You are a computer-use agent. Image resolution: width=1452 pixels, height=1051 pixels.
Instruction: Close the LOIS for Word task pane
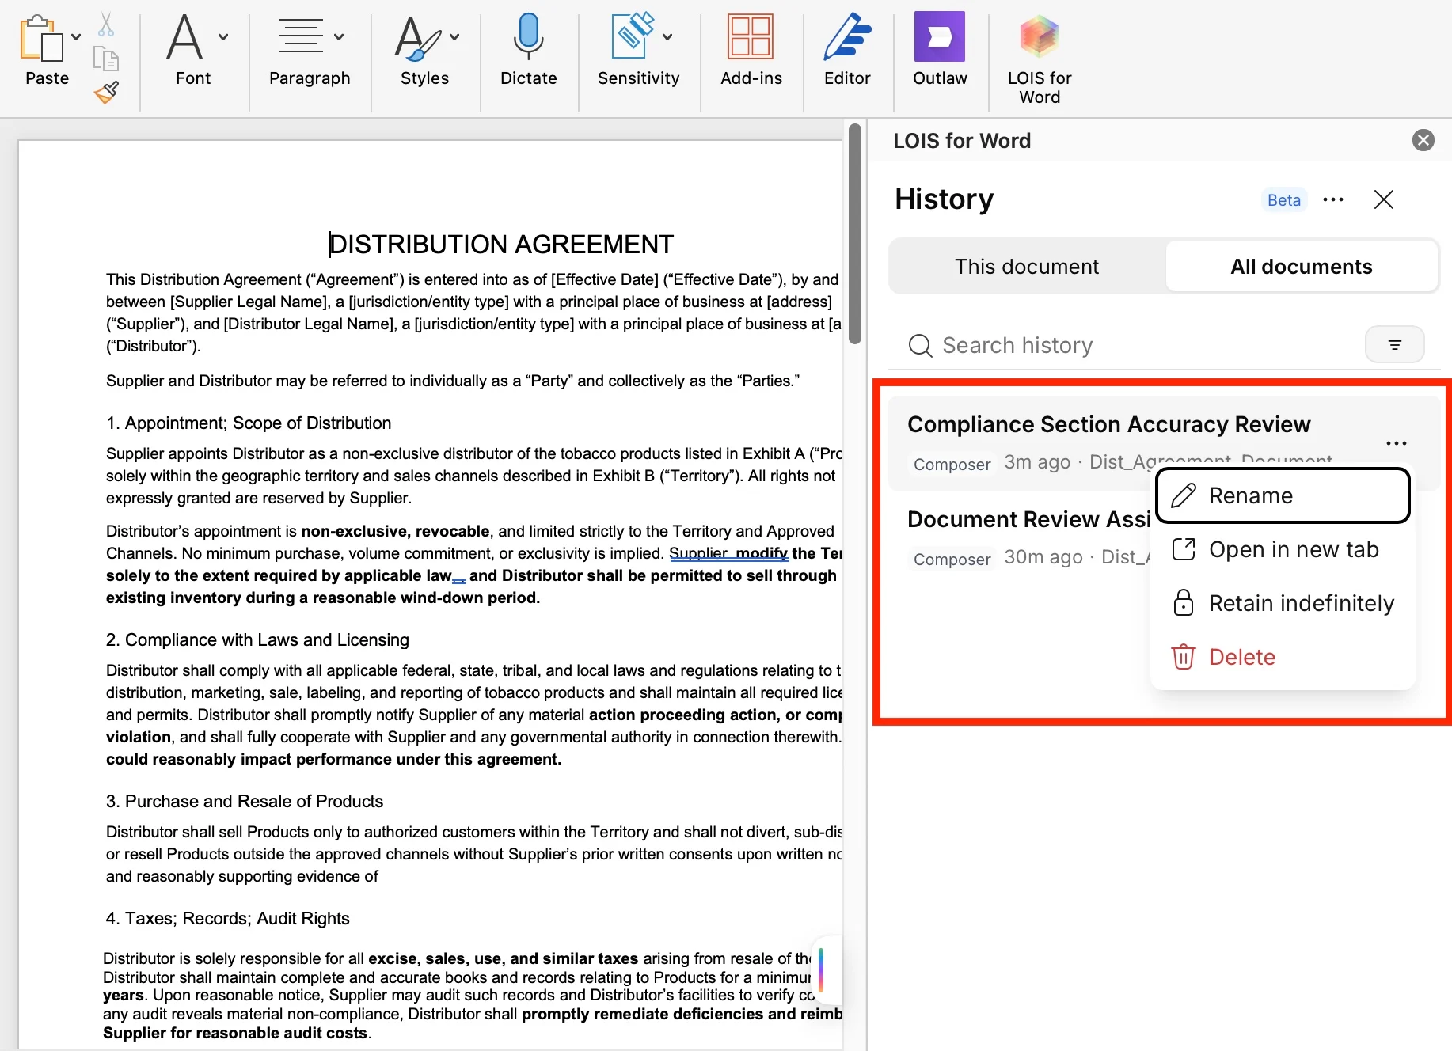pos(1423,140)
